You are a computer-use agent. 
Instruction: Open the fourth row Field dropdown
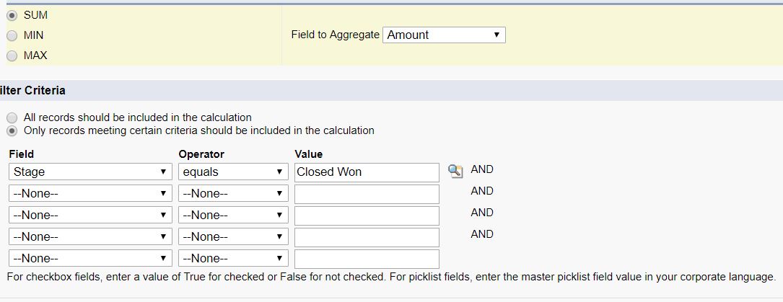(x=90, y=237)
